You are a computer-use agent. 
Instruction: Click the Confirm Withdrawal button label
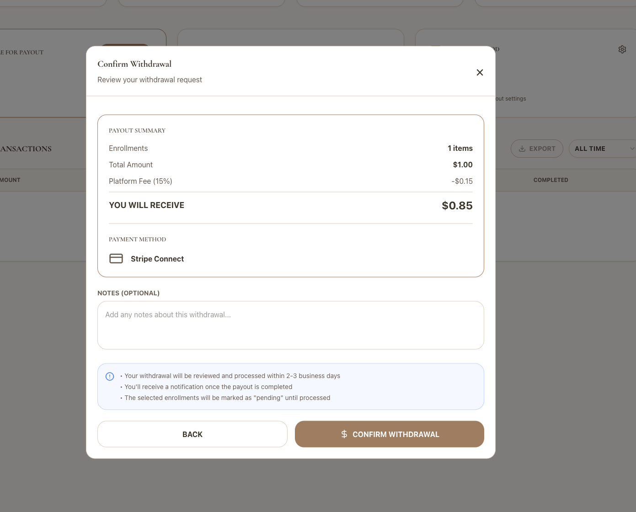pyautogui.click(x=395, y=434)
